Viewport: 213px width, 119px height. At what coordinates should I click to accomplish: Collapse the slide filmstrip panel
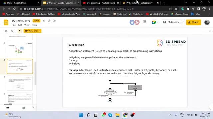(x=34, y=108)
